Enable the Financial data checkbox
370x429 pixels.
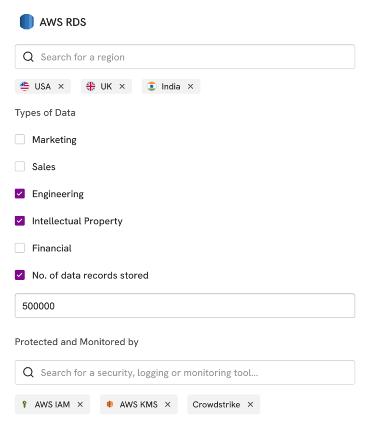(20, 248)
